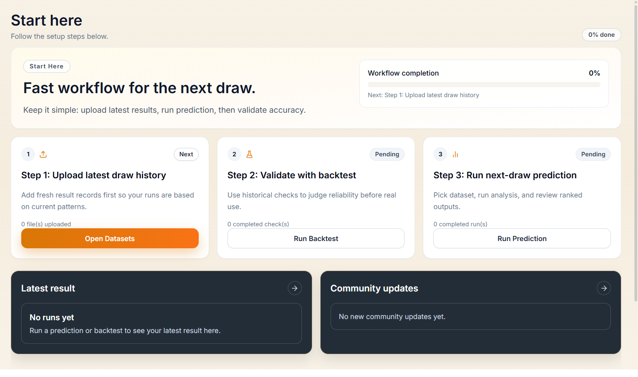Viewport: 638px width, 377px height.
Task: Click the step number 1 badge
Action: coord(28,154)
